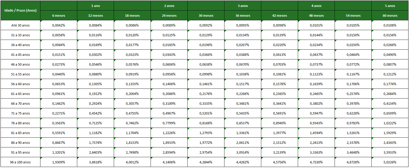The width and height of the screenshot is (409, 168).
Task: Click the 0,0177% cell
Action: click(x=132, y=45)
